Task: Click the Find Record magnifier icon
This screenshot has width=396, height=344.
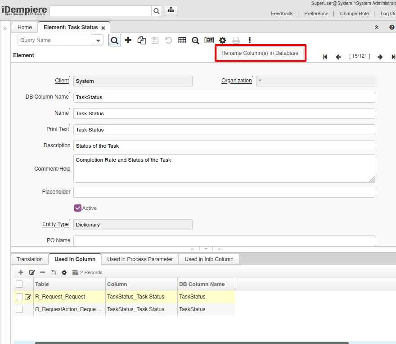Action: click(115, 40)
